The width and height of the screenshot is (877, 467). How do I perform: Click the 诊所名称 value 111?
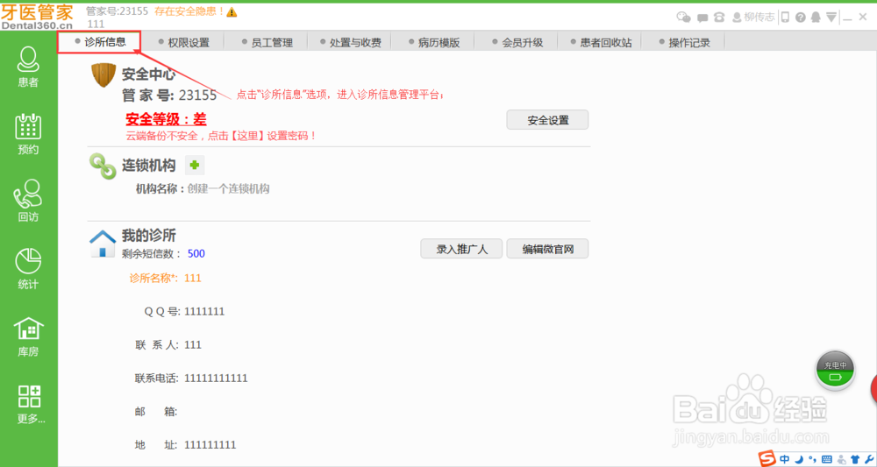click(x=192, y=279)
